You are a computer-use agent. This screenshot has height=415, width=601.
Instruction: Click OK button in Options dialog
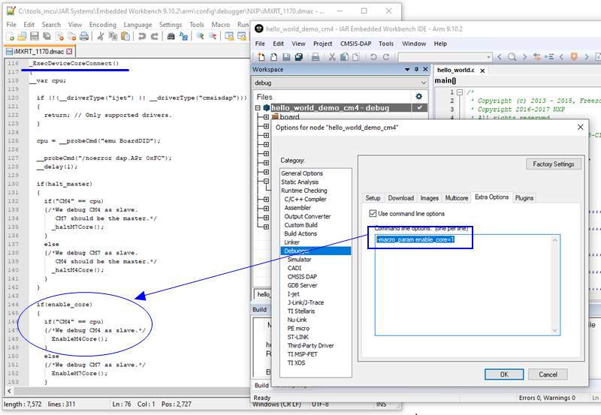(504, 374)
